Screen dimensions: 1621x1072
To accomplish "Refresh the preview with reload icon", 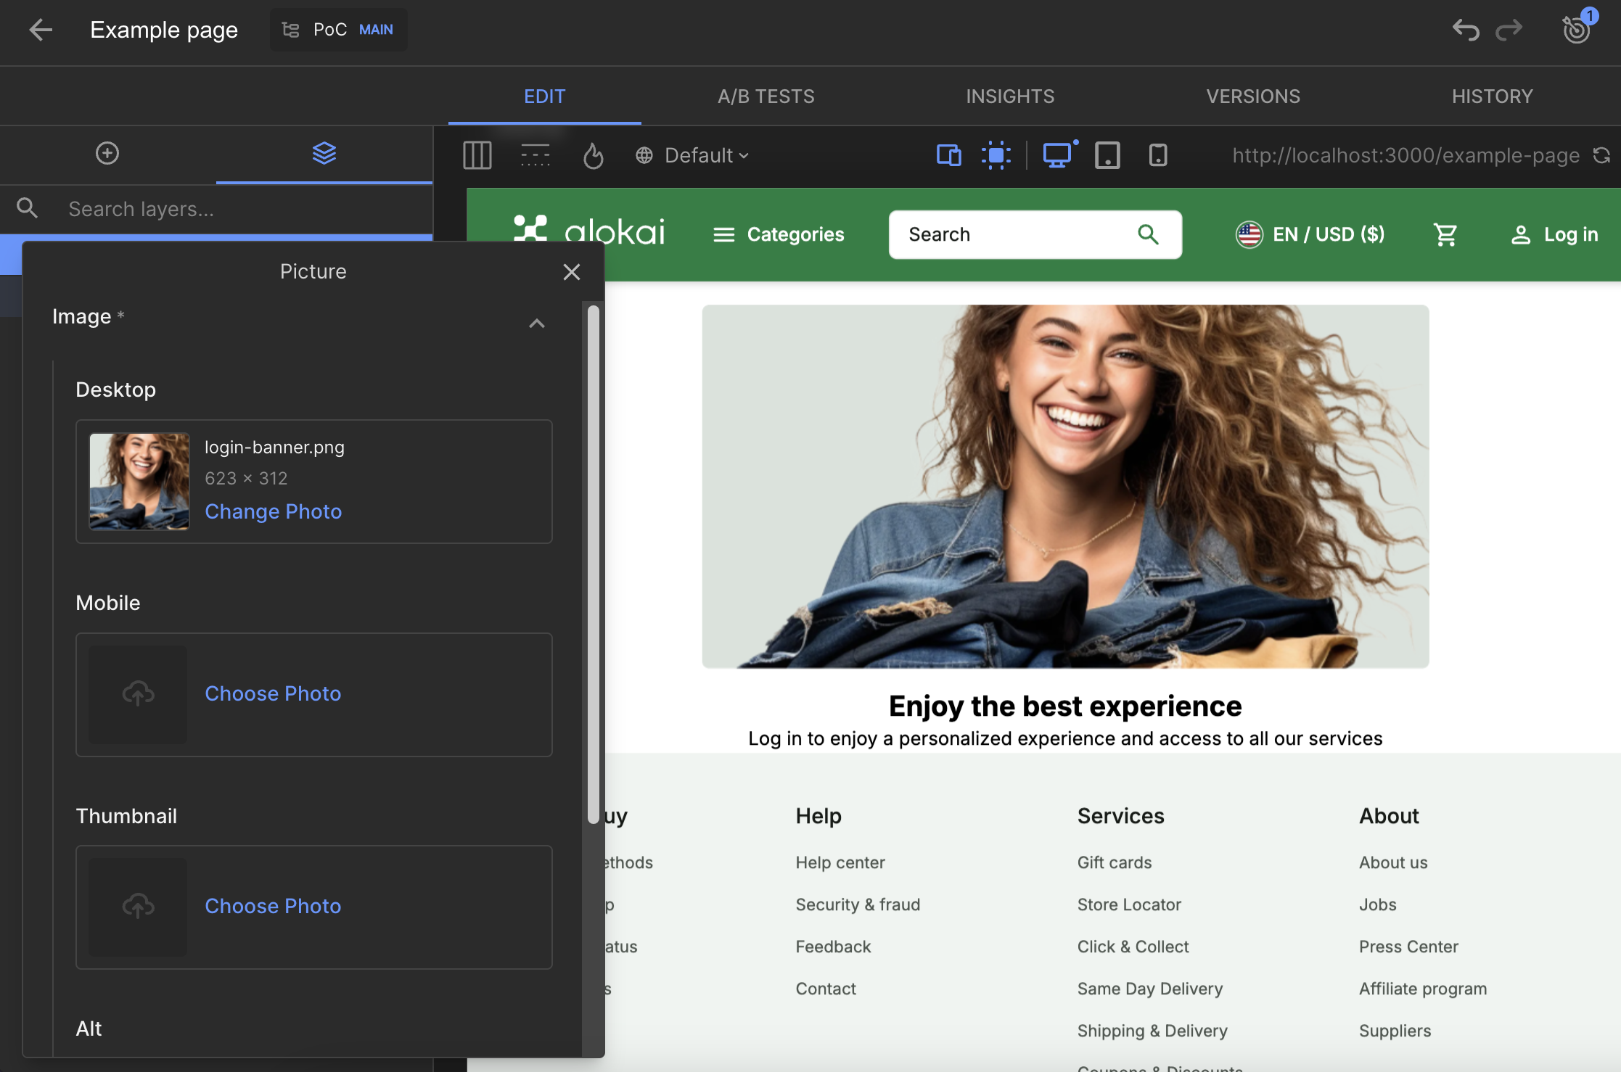I will click(x=1601, y=155).
